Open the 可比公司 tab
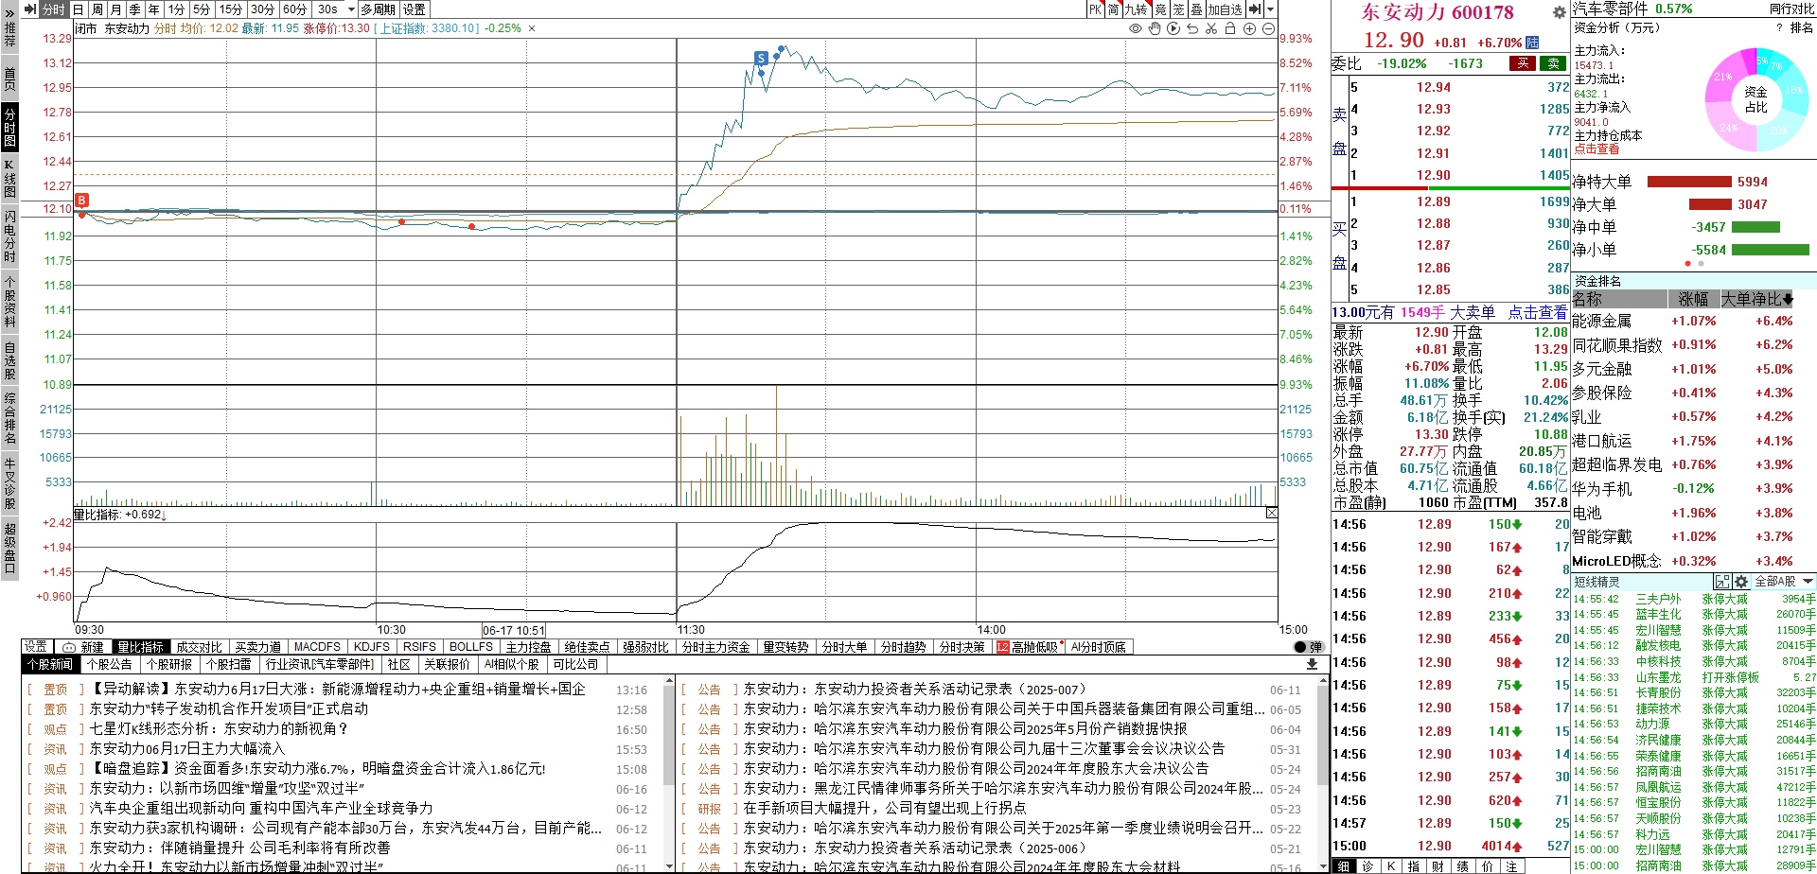 tap(576, 664)
